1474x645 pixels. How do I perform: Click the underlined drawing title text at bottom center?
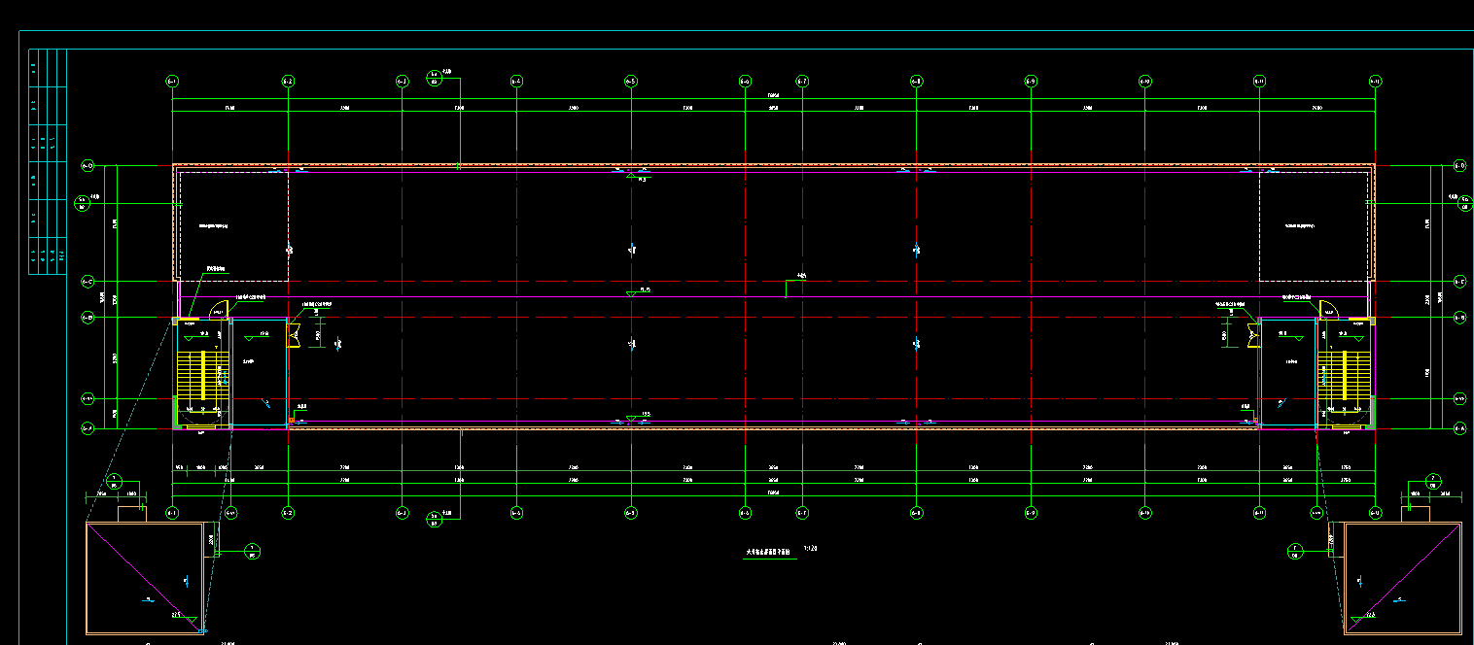click(768, 551)
